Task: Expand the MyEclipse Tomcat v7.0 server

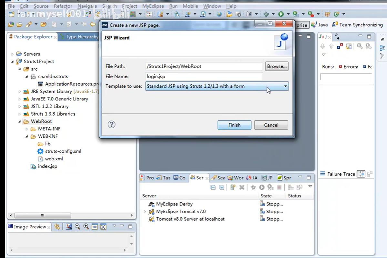Action: click(x=145, y=212)
